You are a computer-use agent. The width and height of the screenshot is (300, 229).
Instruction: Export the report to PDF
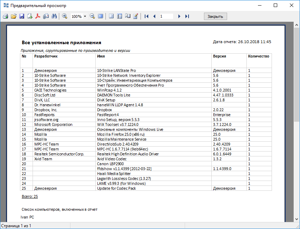coord(38,16)
